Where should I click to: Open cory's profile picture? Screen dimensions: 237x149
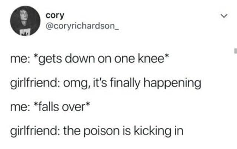(25, 21)
